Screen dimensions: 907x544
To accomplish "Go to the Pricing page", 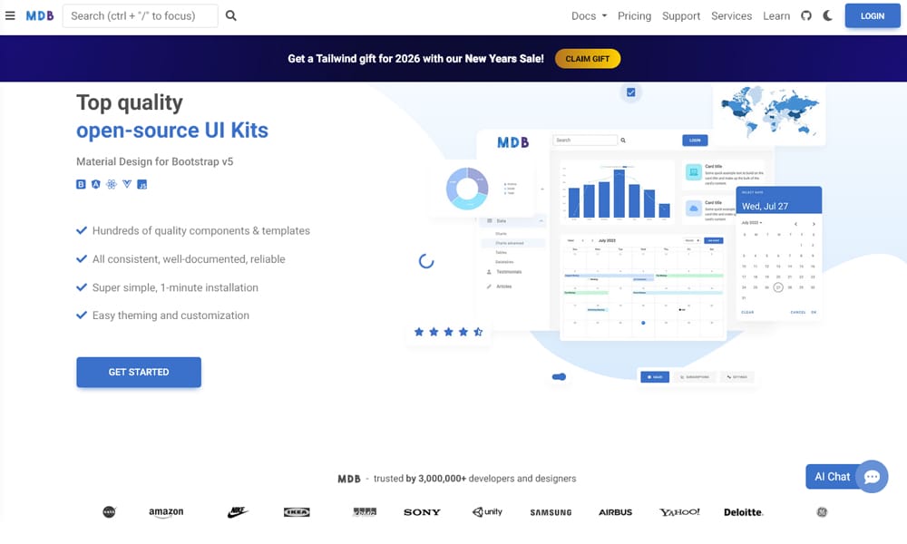I will click(x=634, y=16).
